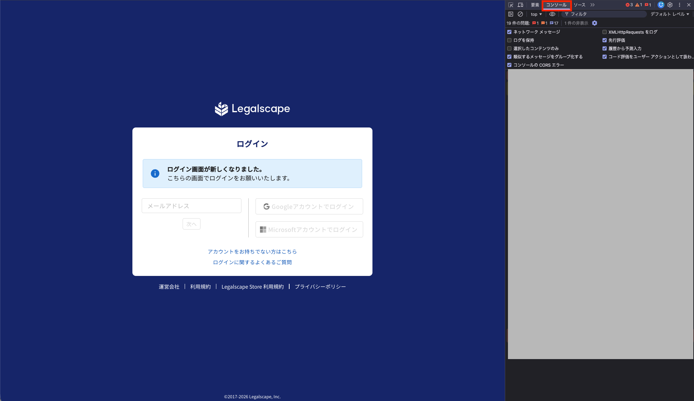Toggle the ネットワーク メッセージ checkbox

point(509,32)
